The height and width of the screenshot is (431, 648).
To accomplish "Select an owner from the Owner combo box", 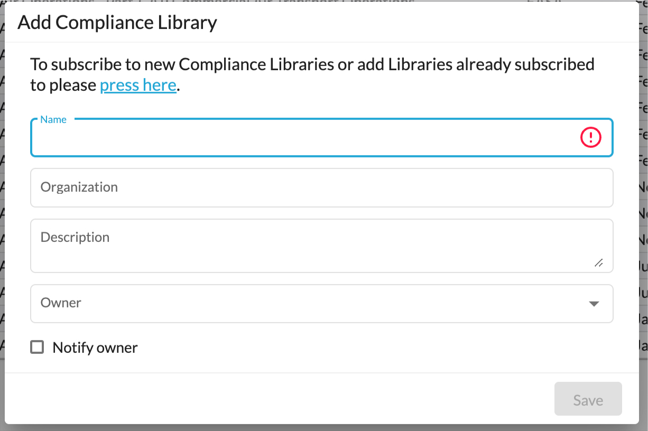I will [322, 304].
